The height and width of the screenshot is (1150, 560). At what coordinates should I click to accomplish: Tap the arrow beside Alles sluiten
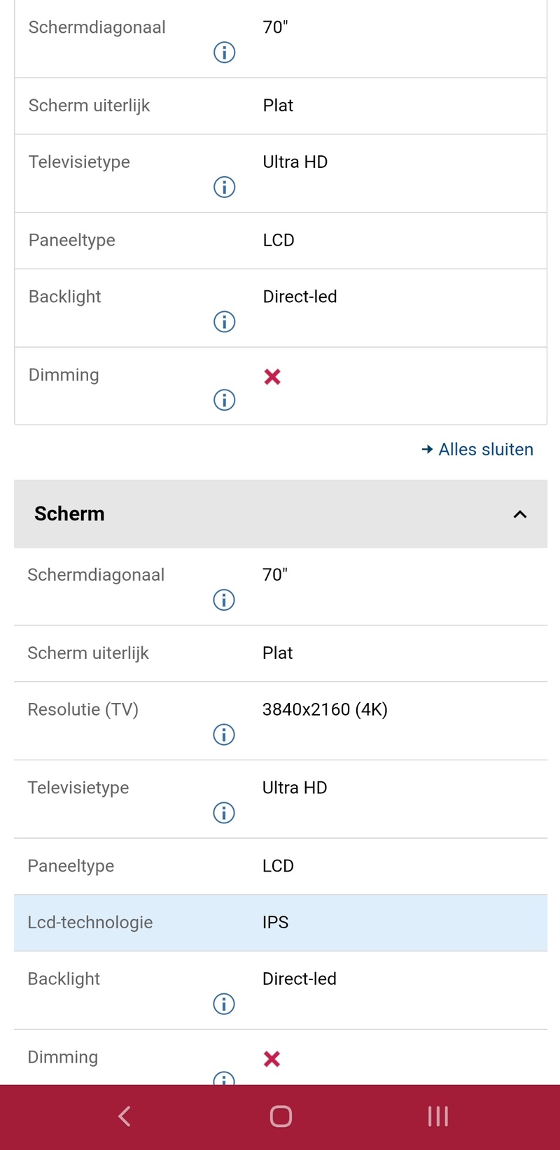pyautogui.click(x=427, y=450)
